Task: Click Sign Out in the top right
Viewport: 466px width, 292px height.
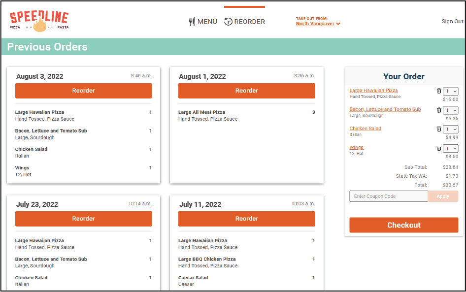Action: tap(452, 21)
